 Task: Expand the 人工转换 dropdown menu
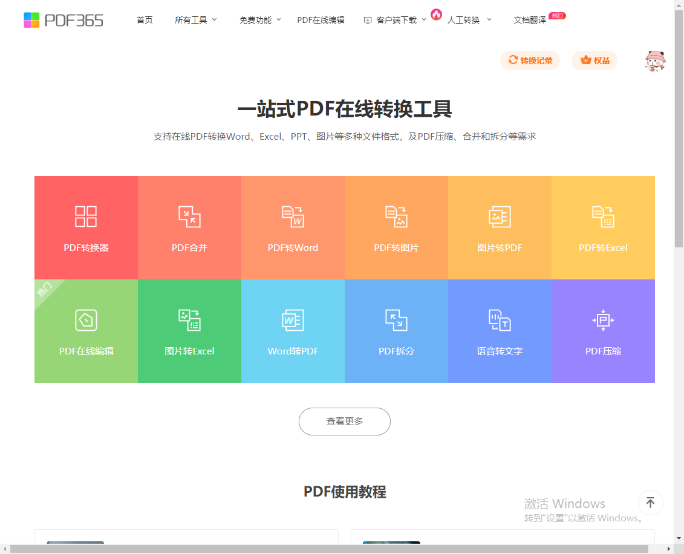tap(469, 20)
